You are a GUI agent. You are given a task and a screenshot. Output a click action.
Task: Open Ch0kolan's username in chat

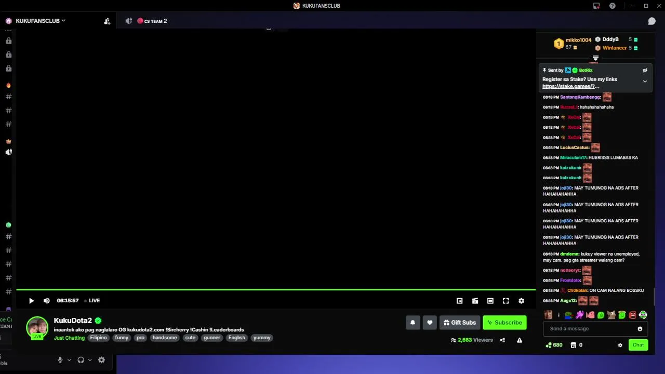pyautogui.click(x=577, y=290)
